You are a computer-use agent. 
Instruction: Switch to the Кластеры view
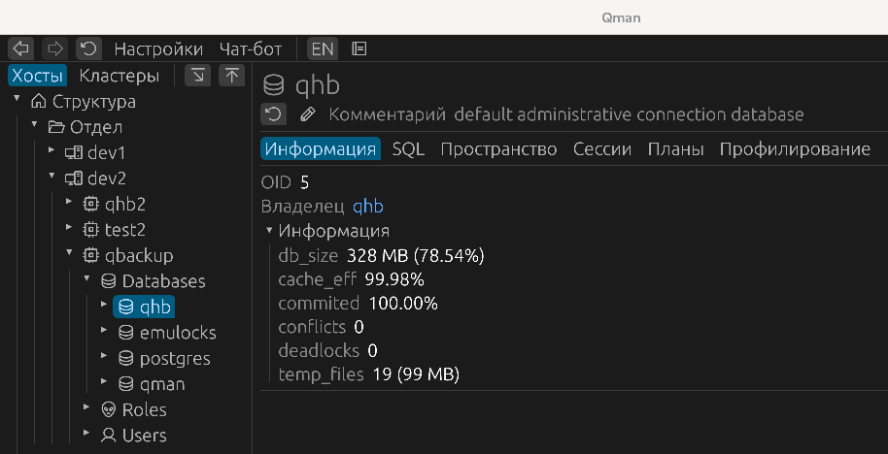[119, 76]
